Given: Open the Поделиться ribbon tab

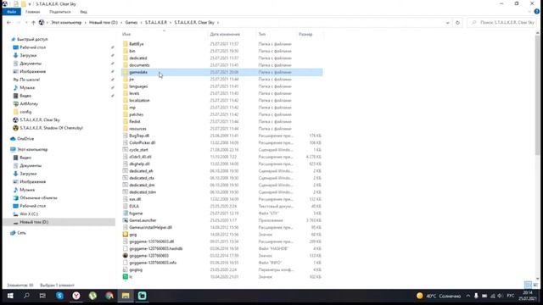Looking at the screenshot, I should click(x=60, y=12).
